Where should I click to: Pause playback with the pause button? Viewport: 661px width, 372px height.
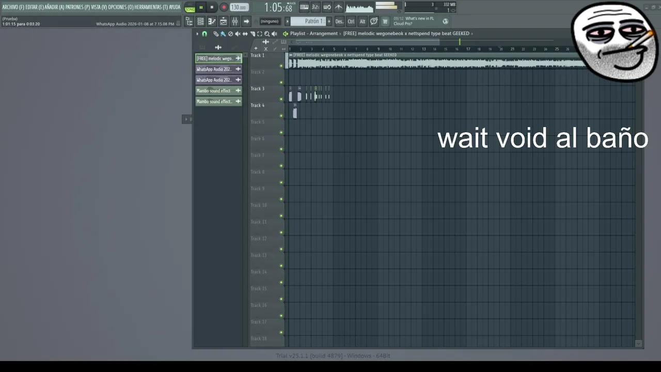[201, 8]
